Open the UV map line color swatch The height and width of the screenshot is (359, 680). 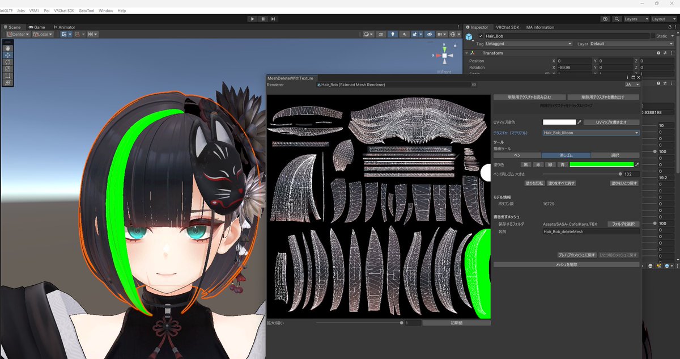pyautogui.click(x=559, y=122)
